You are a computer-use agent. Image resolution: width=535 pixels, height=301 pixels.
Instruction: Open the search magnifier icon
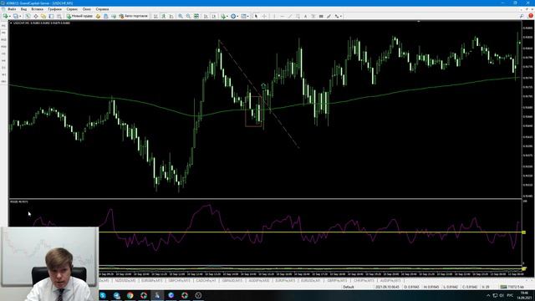tap(522, 16)
